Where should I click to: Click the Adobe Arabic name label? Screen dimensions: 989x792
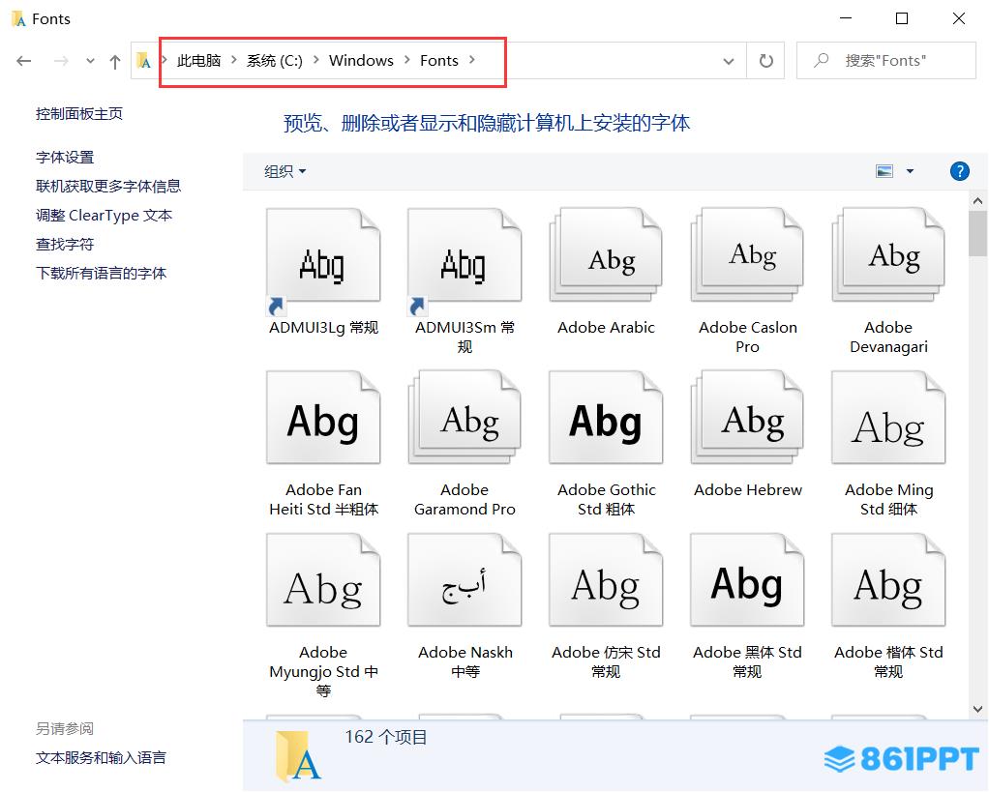pyautogui.click(x=606, y=328)
